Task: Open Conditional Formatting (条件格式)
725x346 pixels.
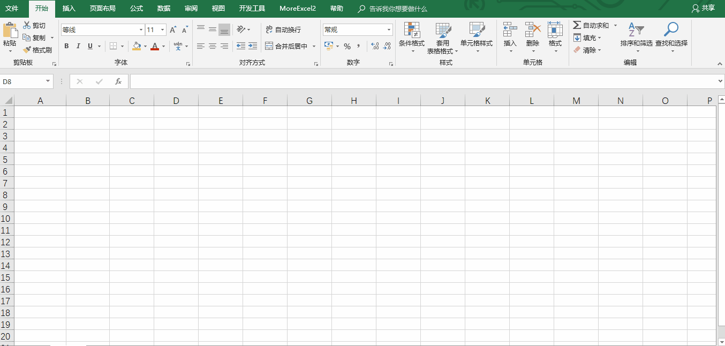Action: [x=412, y=37]
